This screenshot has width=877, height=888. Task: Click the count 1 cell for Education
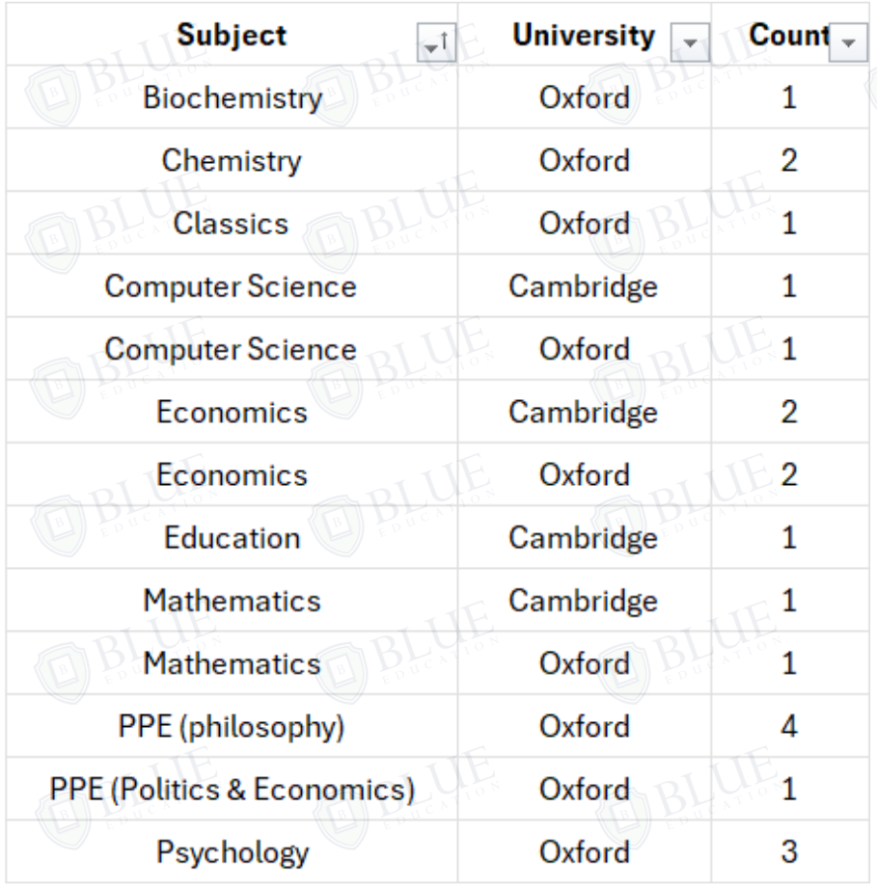[788, 538]
